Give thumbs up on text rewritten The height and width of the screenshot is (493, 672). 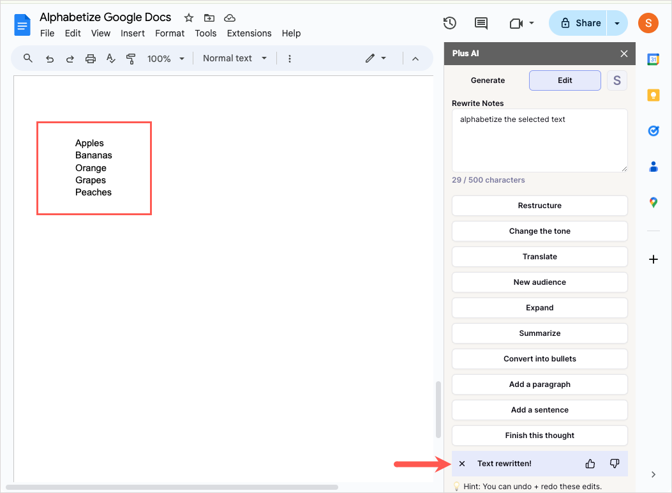click(590, 464)
